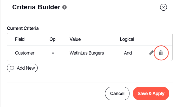182x107 pixels.
Task: Click the Customer field cell
Action: (x=25, y=53)
